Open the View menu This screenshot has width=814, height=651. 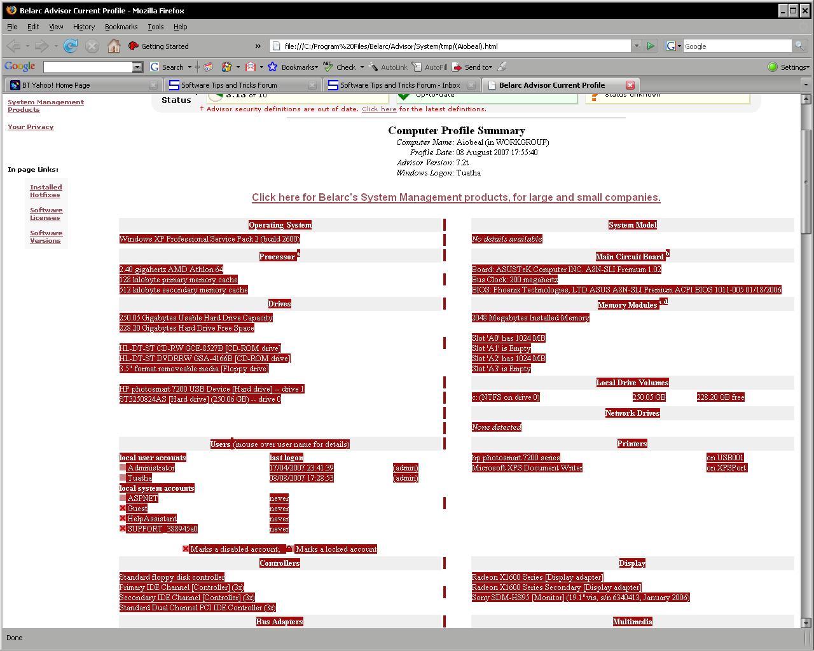click(x=56, y=27)
